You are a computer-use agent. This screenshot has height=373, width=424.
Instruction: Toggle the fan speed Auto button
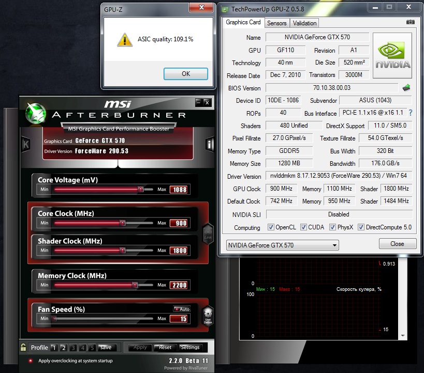[182, 309]
